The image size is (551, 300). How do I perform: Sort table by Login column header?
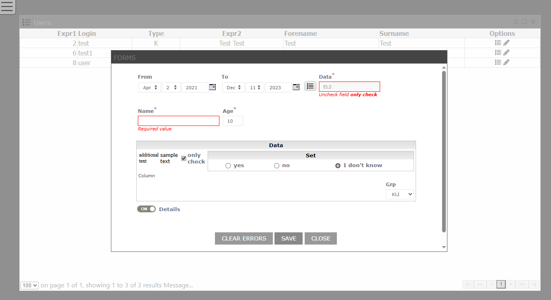click(x=87, y=33)
